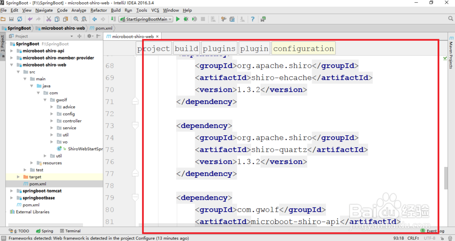Click the Stop square icon

coord(203,19)
